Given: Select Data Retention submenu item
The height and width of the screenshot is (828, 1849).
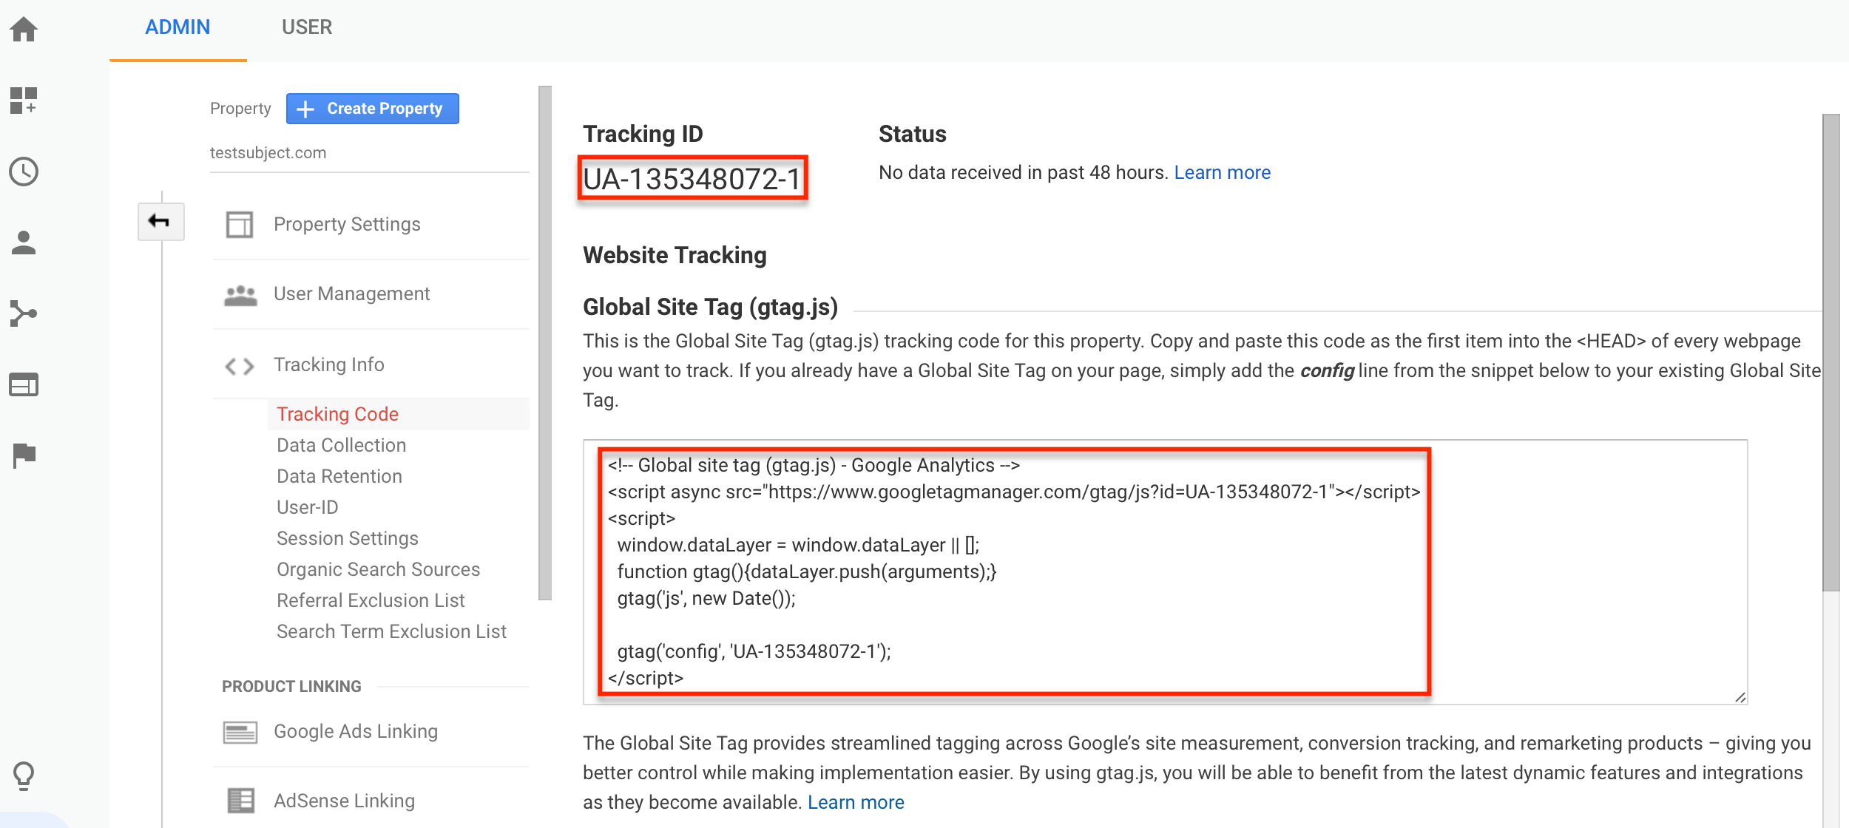Looking at the screenshot, I should click(x=339, y=476).
